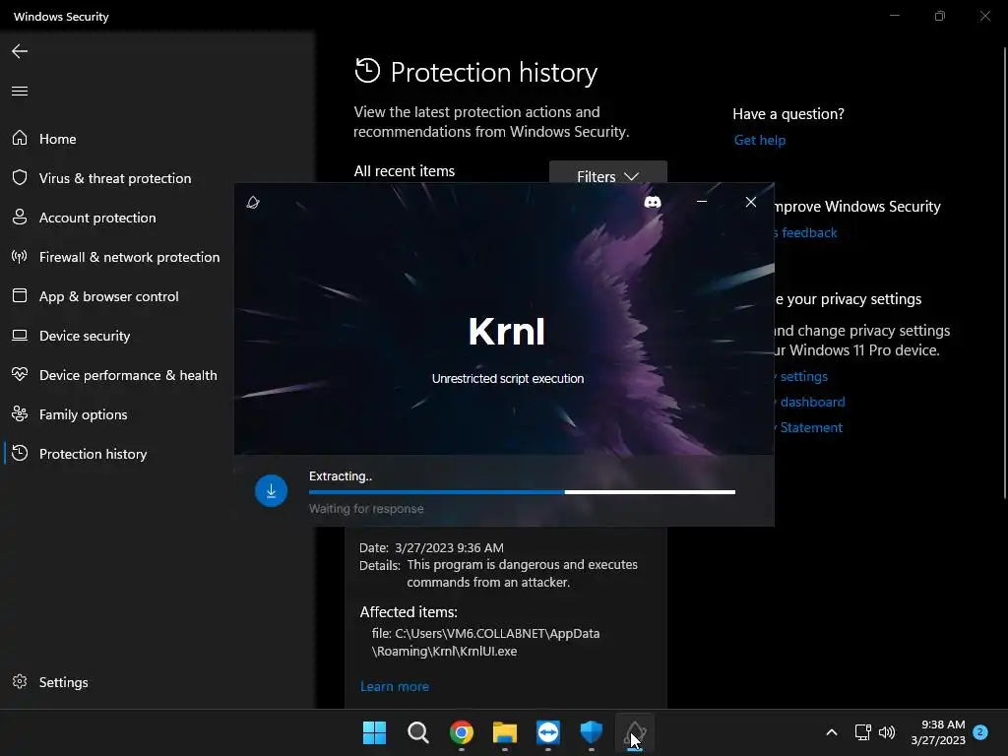Open taskbar Search
1008x756 pixels.
(x=417, y=732)
